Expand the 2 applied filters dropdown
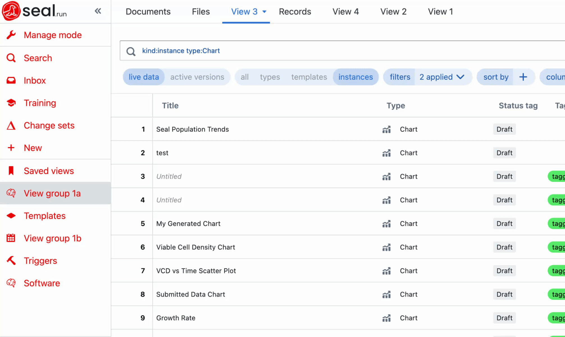 [442, 77]
